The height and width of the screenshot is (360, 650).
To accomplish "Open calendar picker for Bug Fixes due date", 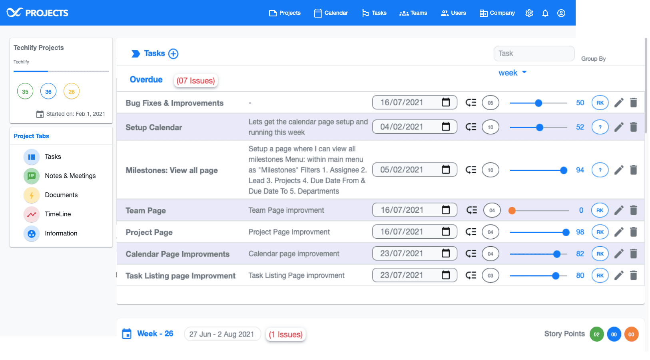I will click(x=446, y=103).
